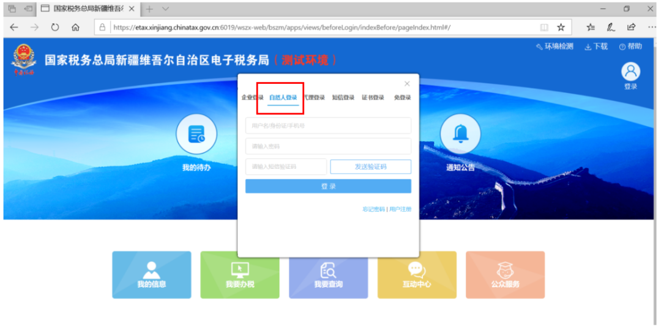Open the 互动中心 tile
Viewport: 661px width, 329px height.
(417, 275)
